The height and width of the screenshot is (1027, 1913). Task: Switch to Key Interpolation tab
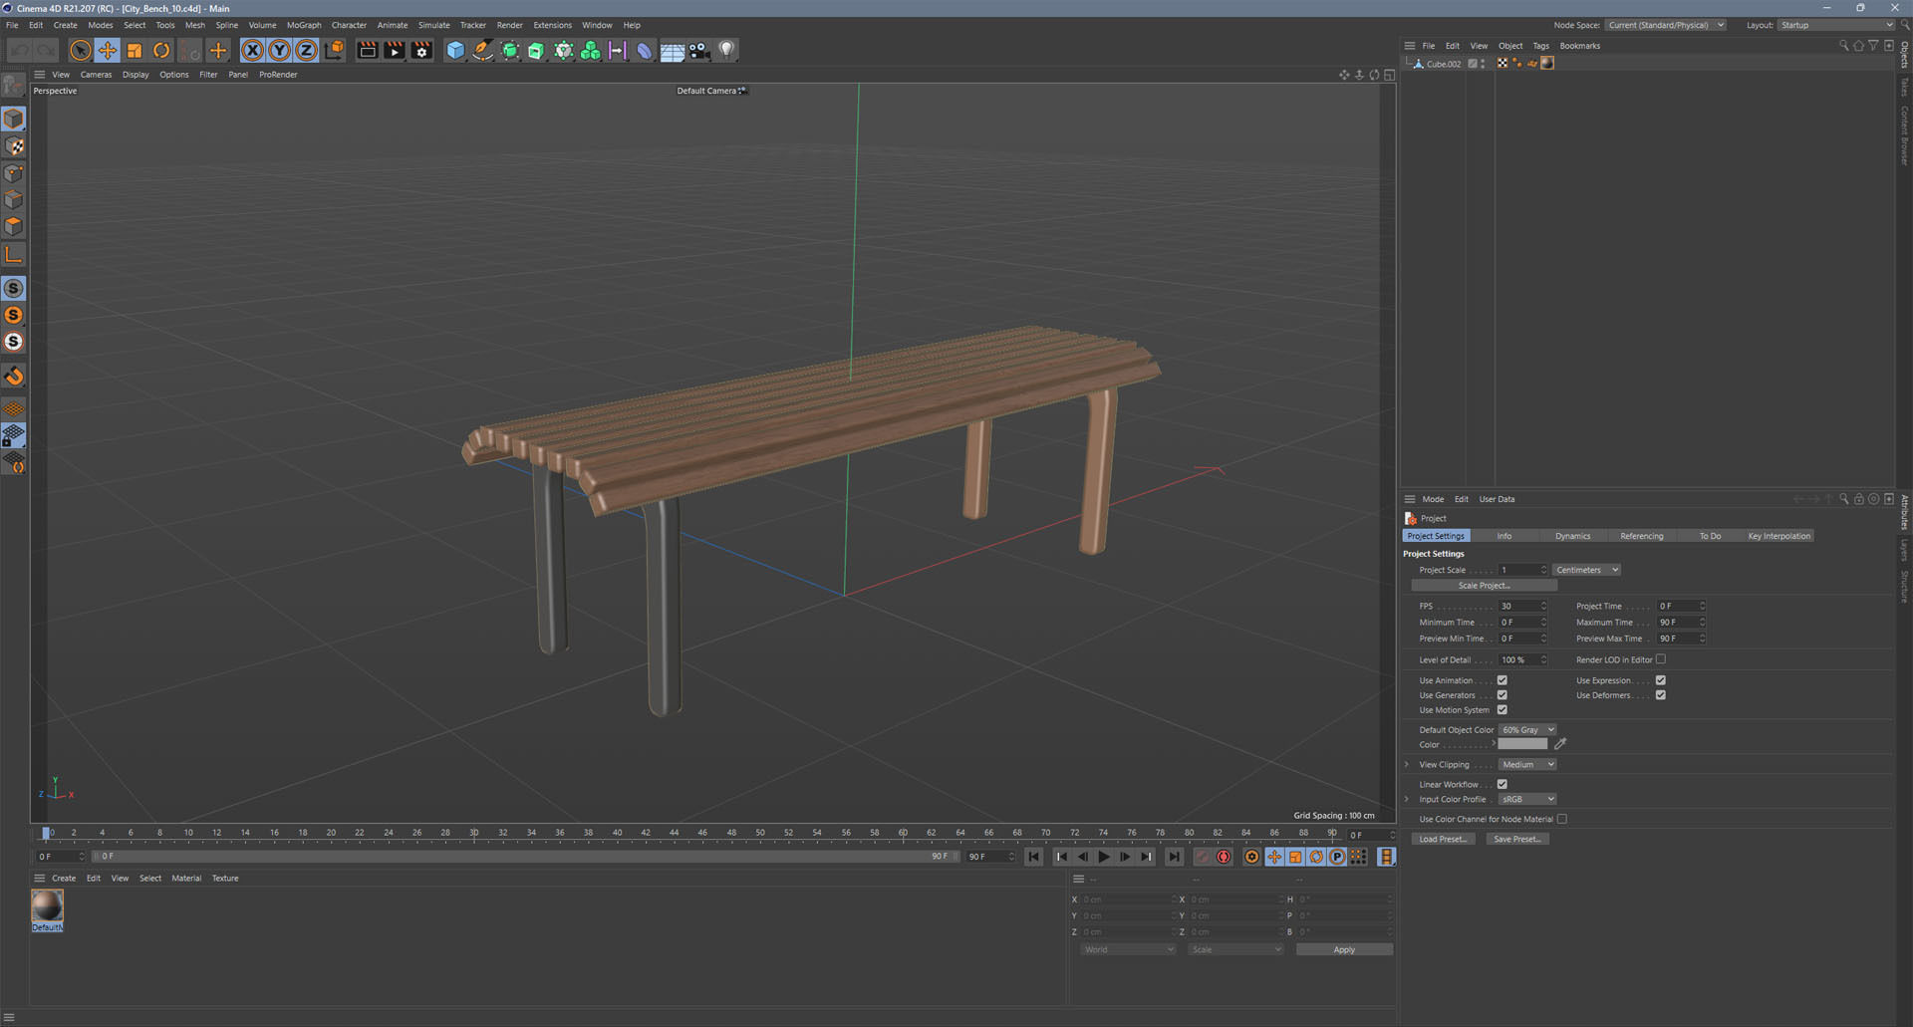pyautogui.click(x=1778, y=536)
